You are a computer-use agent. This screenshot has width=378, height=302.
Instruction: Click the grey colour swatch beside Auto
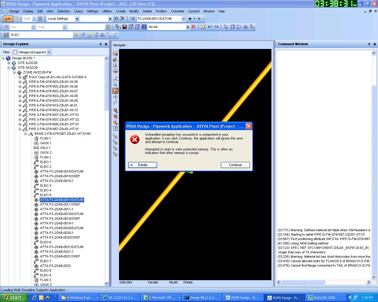[x=16, y=19]
